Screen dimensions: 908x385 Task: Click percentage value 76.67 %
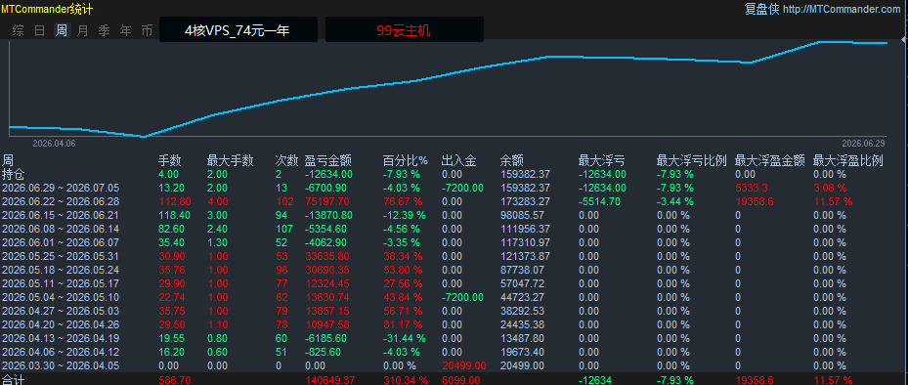(x=402, y=201)
